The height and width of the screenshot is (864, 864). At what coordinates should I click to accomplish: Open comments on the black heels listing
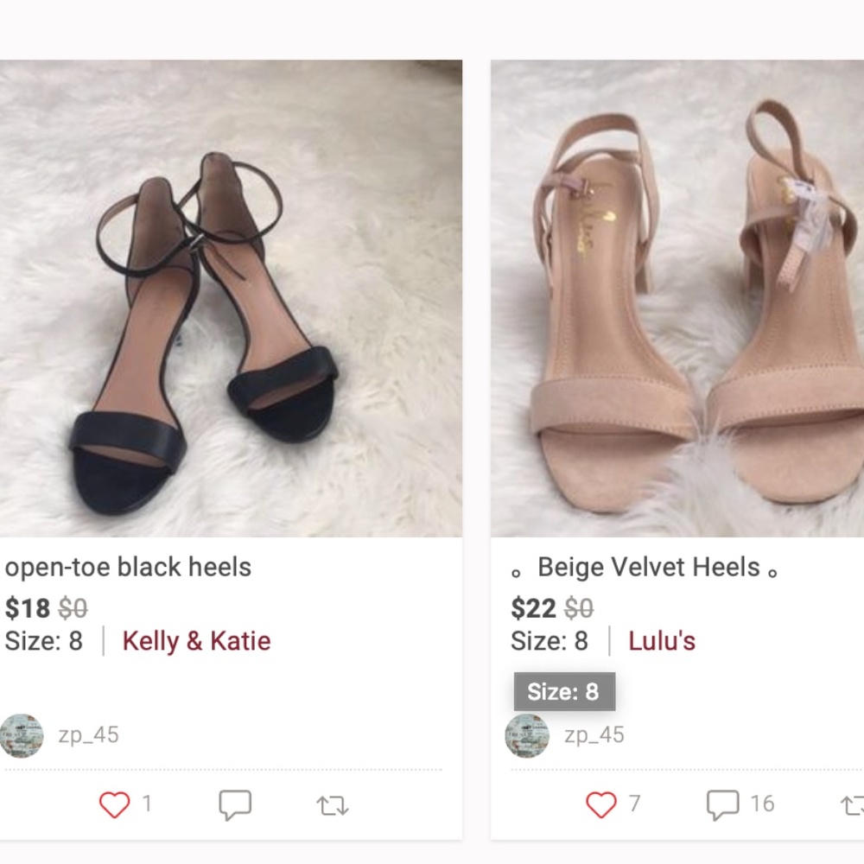click(x=234, y=804)
